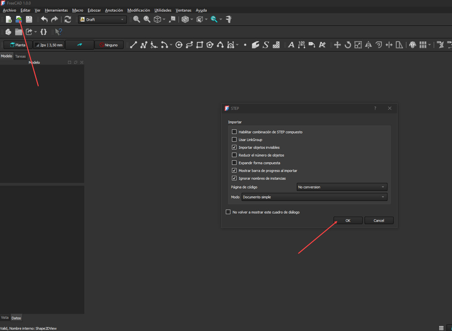Toggle the grid icon in the status bar
This screenshot has height=331, width=452.
coord(441,328)
